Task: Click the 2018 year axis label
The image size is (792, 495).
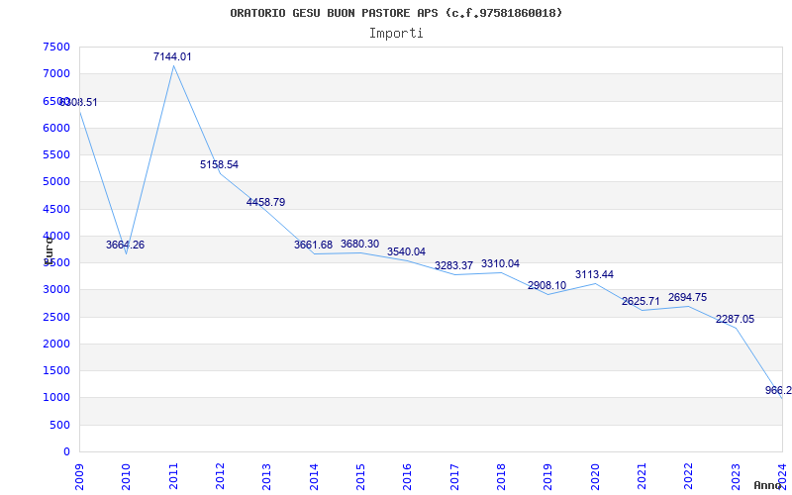Action: click(x=501, y=476)
